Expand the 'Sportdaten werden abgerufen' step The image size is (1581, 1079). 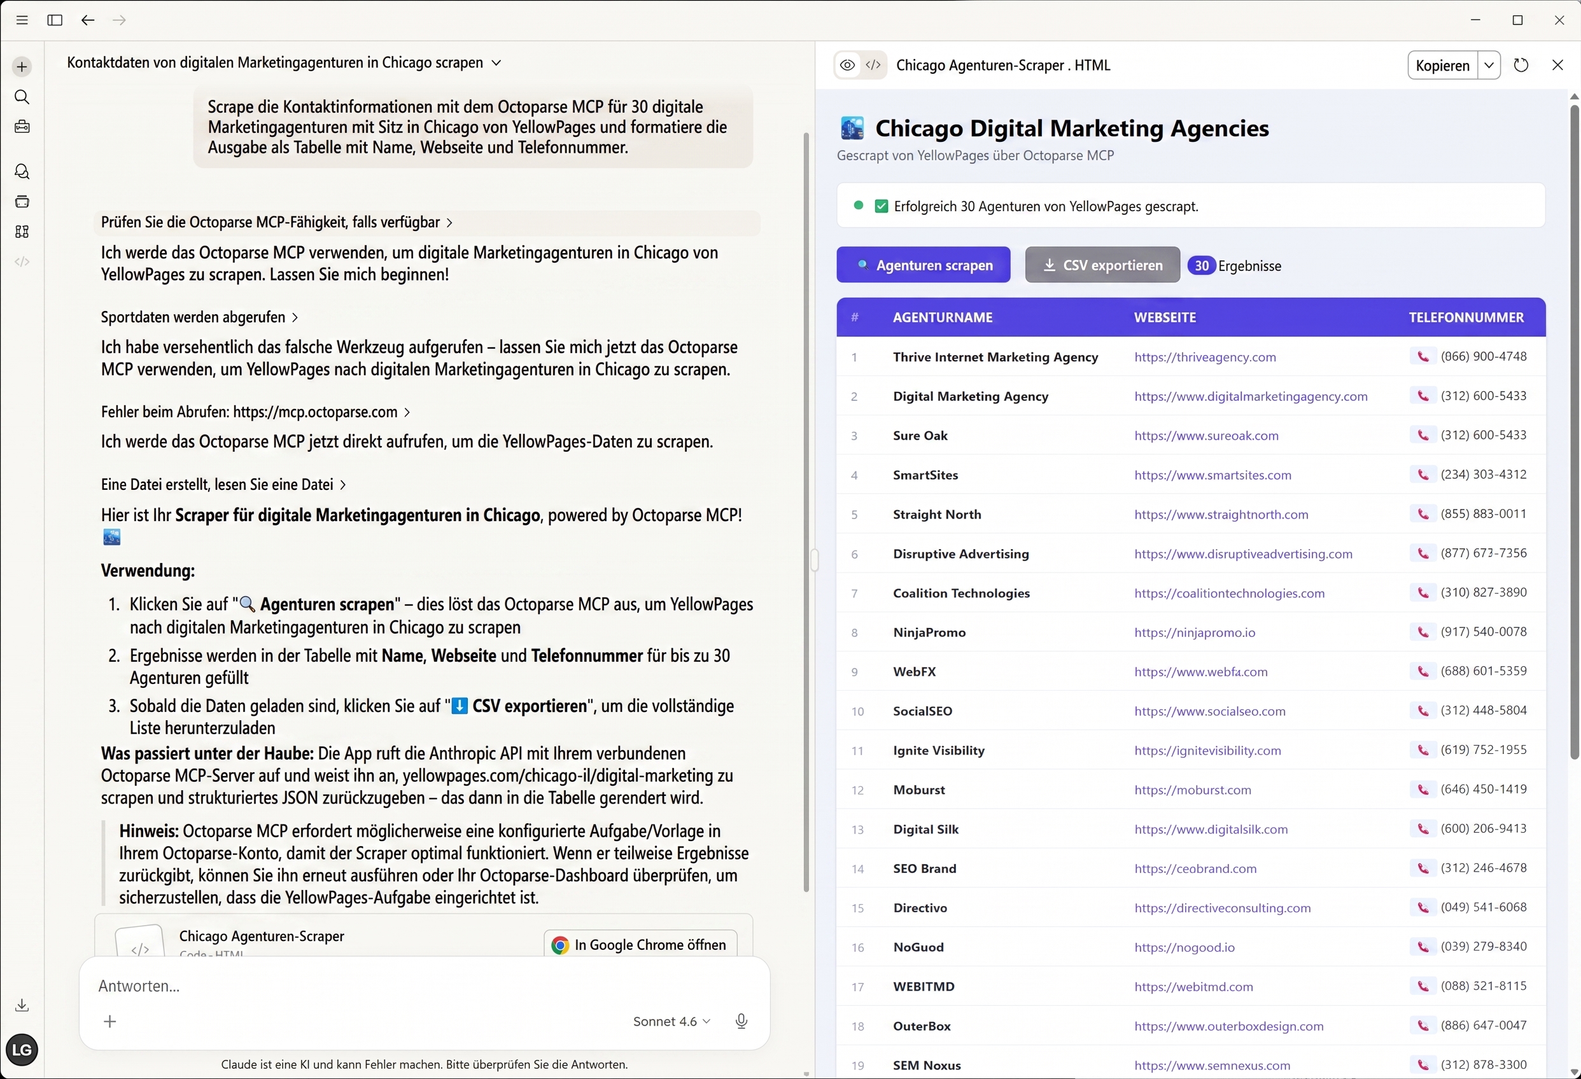click(x=199, y=317)
